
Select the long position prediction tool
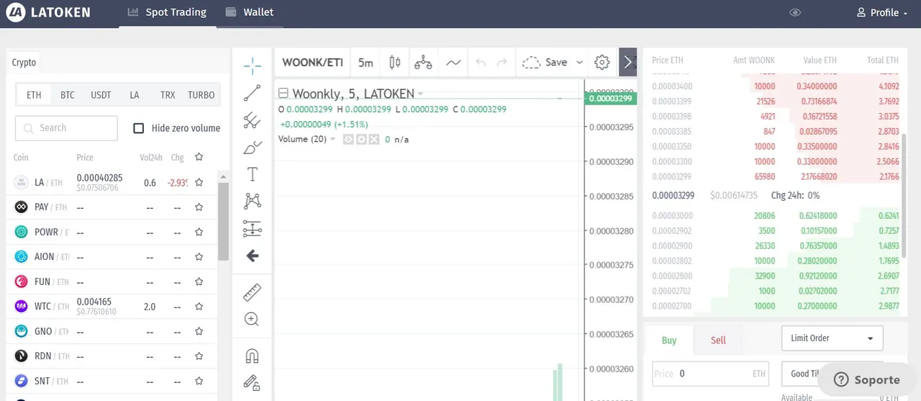(x=252, y=229)
